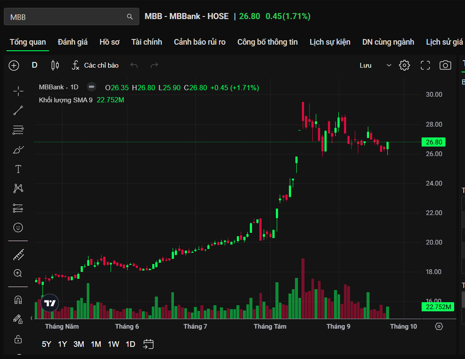Set range to 5Y
The height and width of the screenshot is (359, 465).
pyautogui.click(x=46, y=344)
